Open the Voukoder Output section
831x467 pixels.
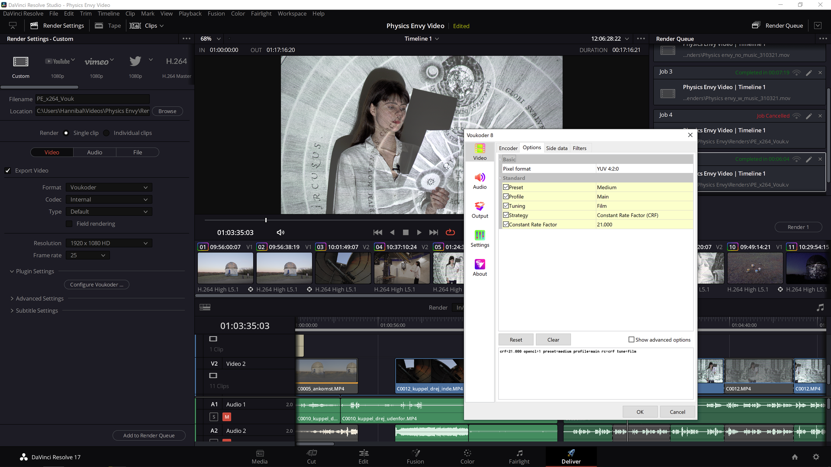click(x=480, y=210)
